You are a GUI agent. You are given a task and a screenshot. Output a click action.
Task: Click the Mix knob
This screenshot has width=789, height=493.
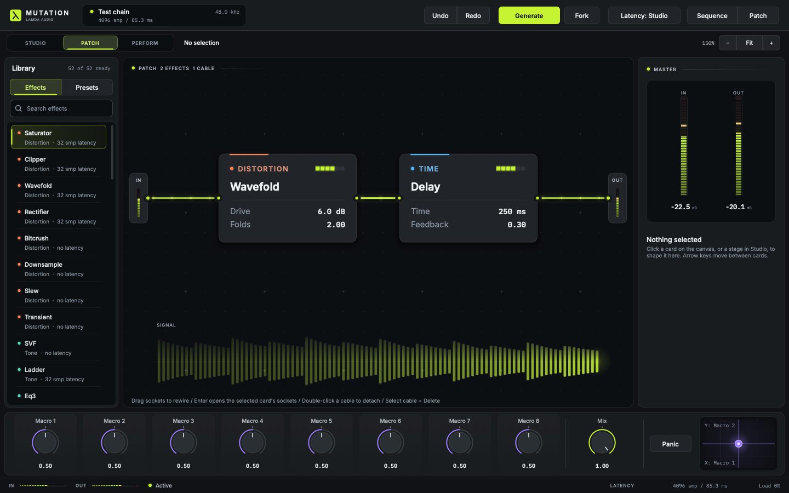point(602,443)
